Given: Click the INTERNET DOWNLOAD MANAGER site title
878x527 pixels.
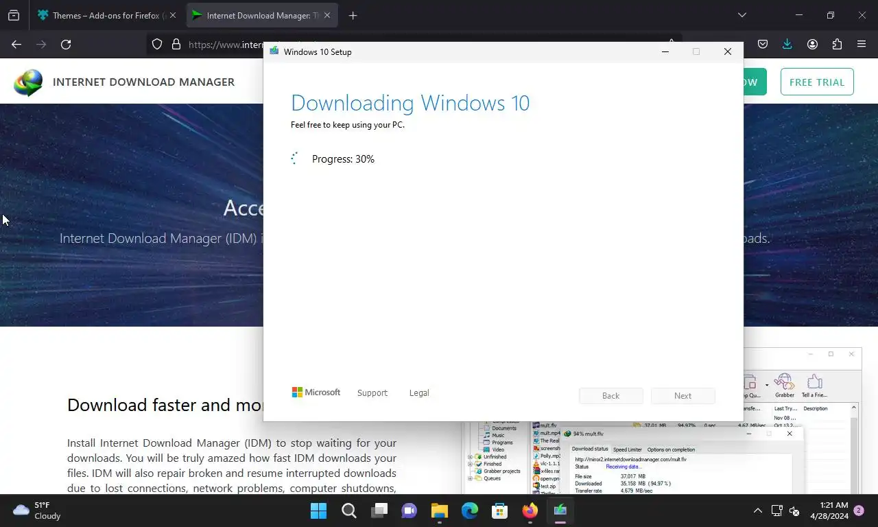Looking at the screenshot, I should click(143, 82).
